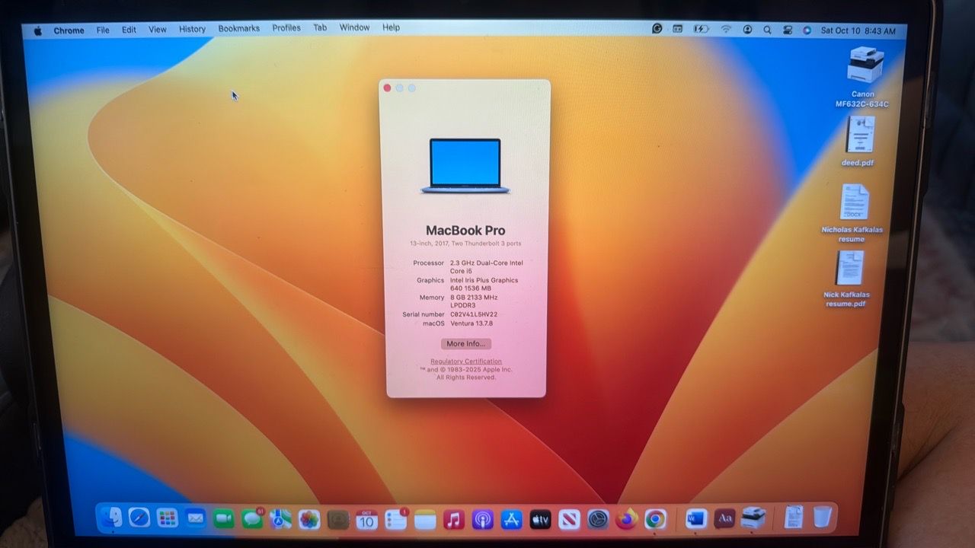Click the More Info... button

pyautogui.click(x=465, y=344)
